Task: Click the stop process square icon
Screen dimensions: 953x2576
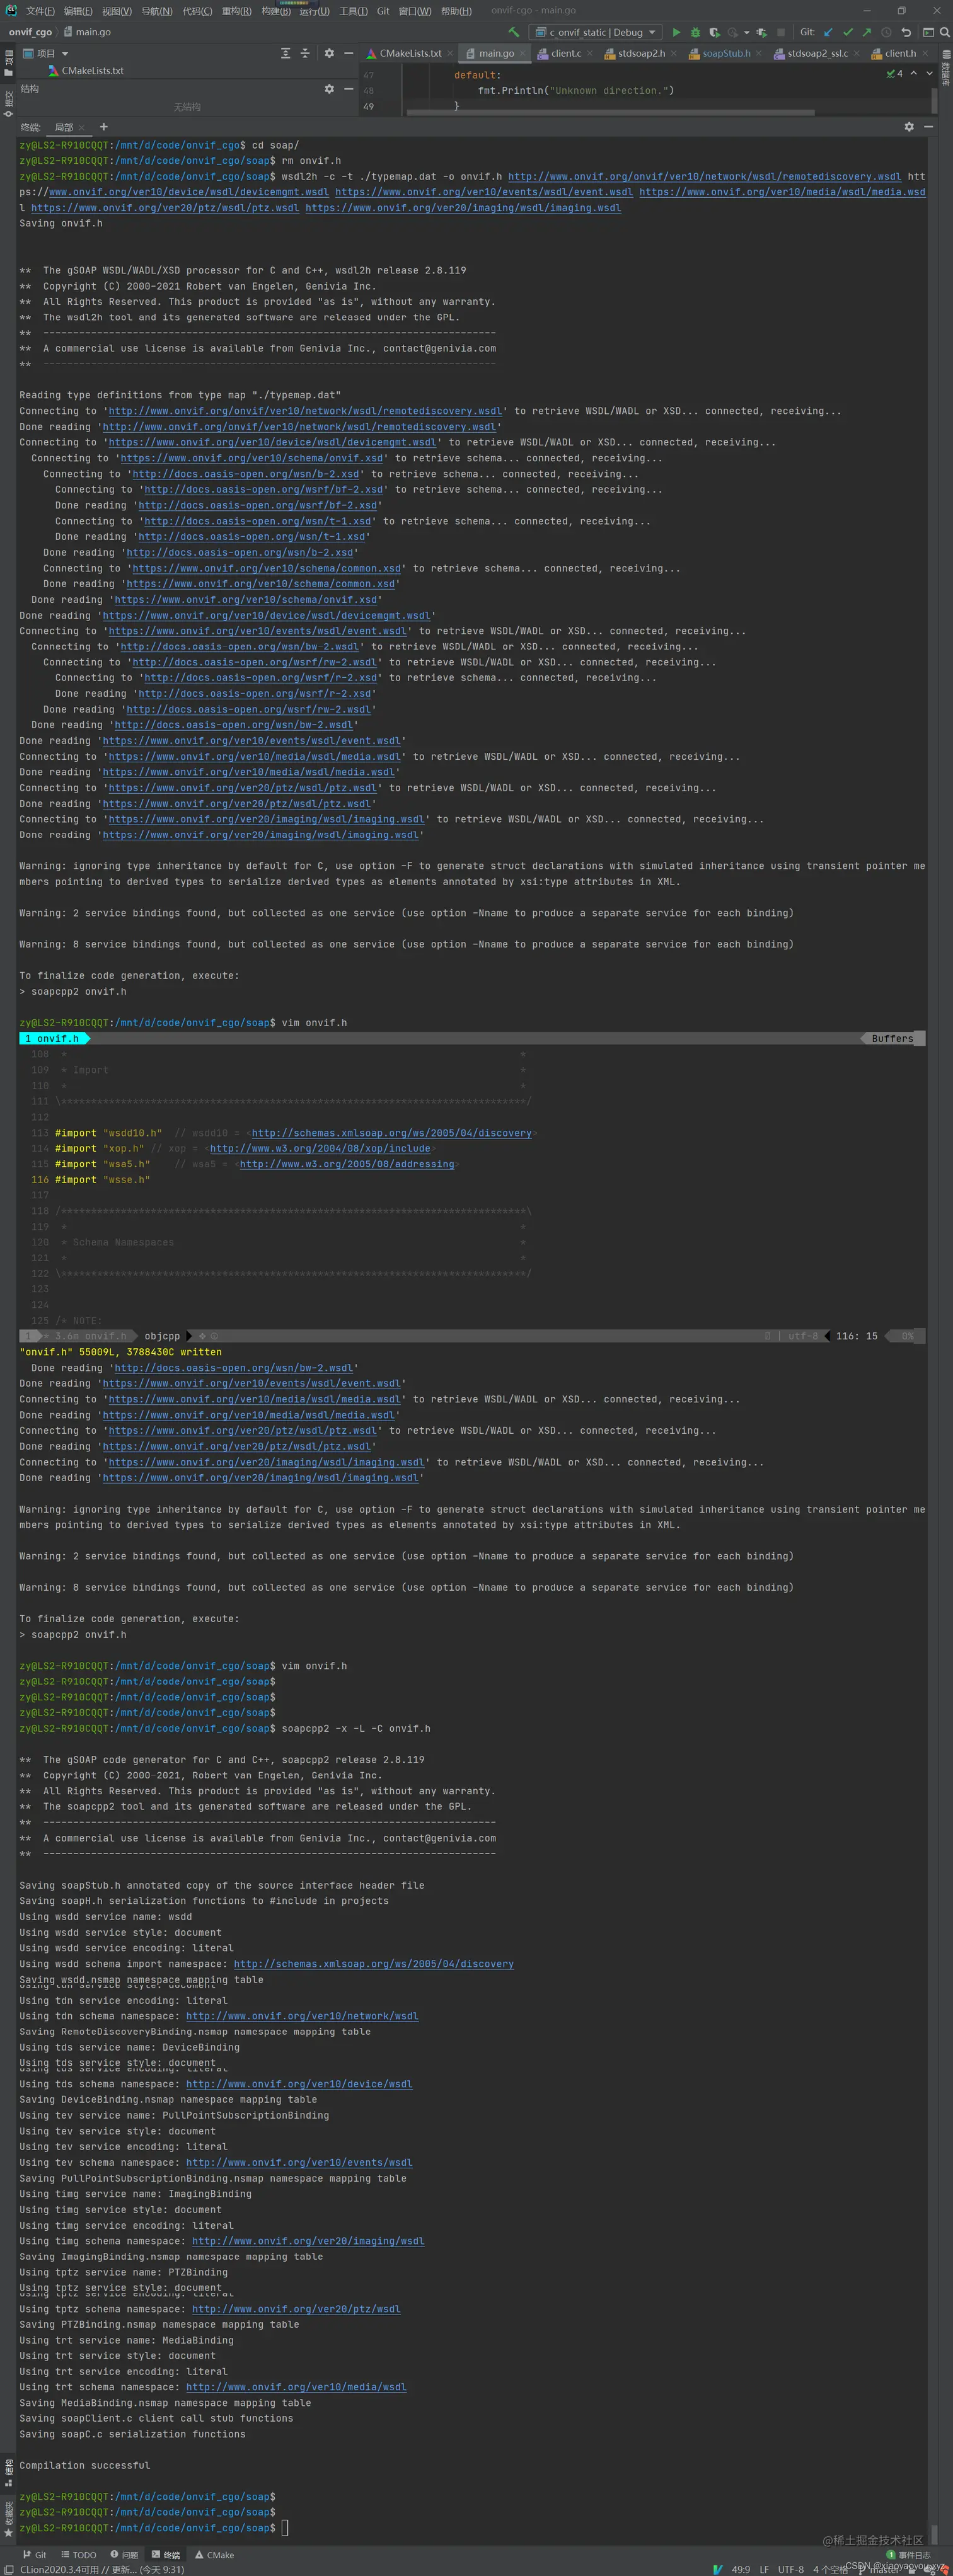Action: [781, 32]
